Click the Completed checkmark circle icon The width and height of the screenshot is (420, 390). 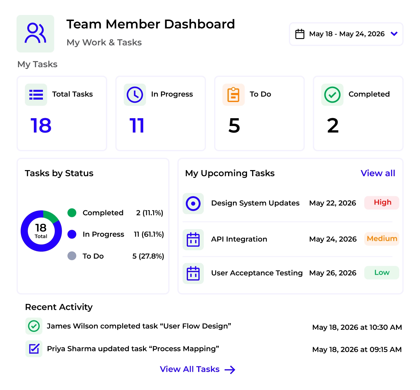point(332,94)
